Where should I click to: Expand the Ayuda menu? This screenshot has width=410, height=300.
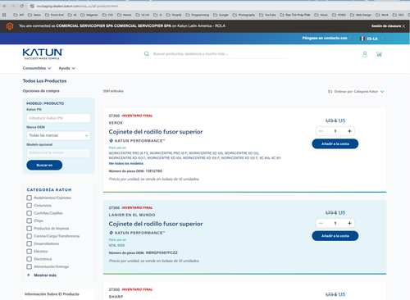[x=67, y=68]
